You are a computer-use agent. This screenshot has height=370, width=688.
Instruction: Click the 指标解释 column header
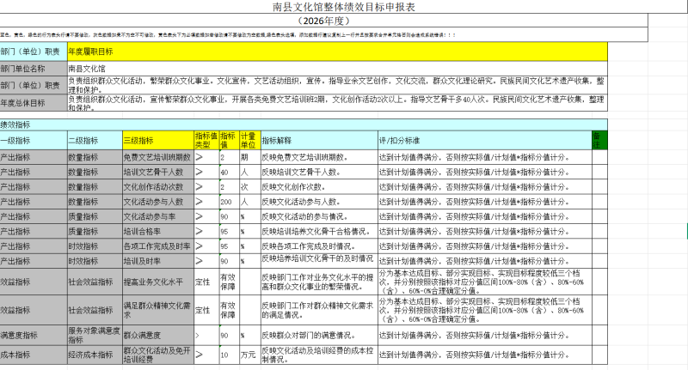point(317,140)
